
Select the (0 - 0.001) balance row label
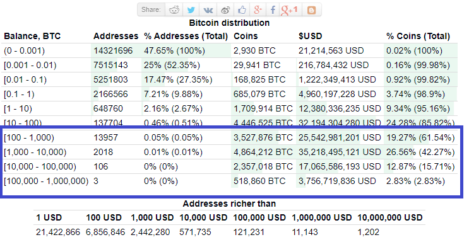pyautogui.click(x=24, y=51)
